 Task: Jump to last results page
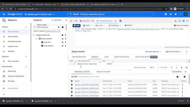[186, 67]
